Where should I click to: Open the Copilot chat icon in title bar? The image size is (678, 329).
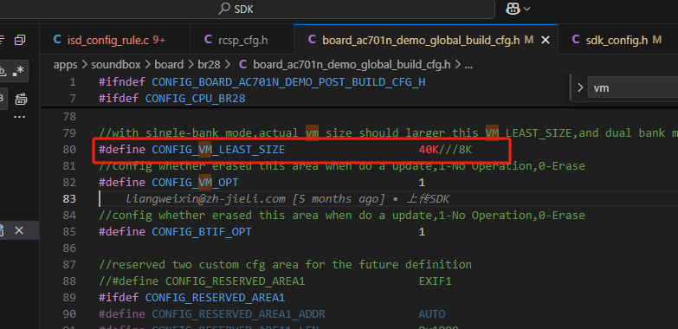(x=513, y=9)
